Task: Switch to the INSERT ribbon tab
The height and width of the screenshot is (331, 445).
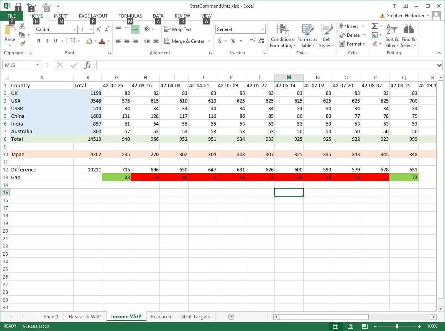Action: click(61, 16)
